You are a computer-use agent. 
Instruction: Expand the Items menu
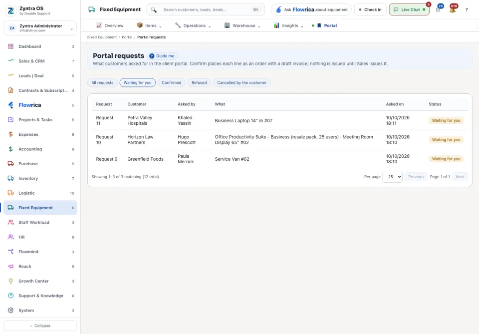pos(149,25)
